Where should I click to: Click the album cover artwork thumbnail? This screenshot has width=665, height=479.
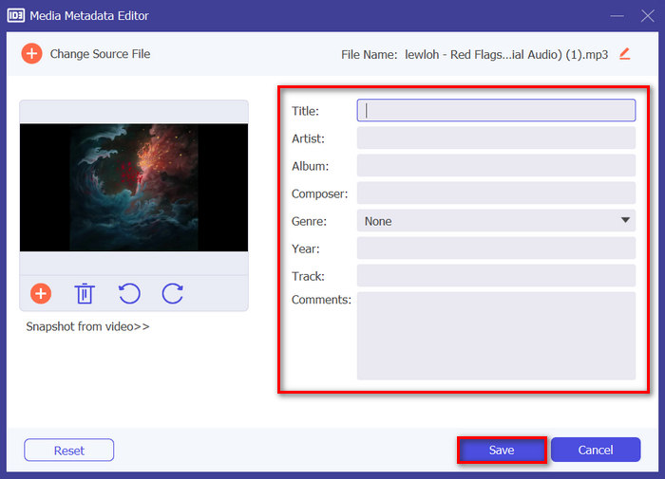pyautogui.click(x=134, y=188)
